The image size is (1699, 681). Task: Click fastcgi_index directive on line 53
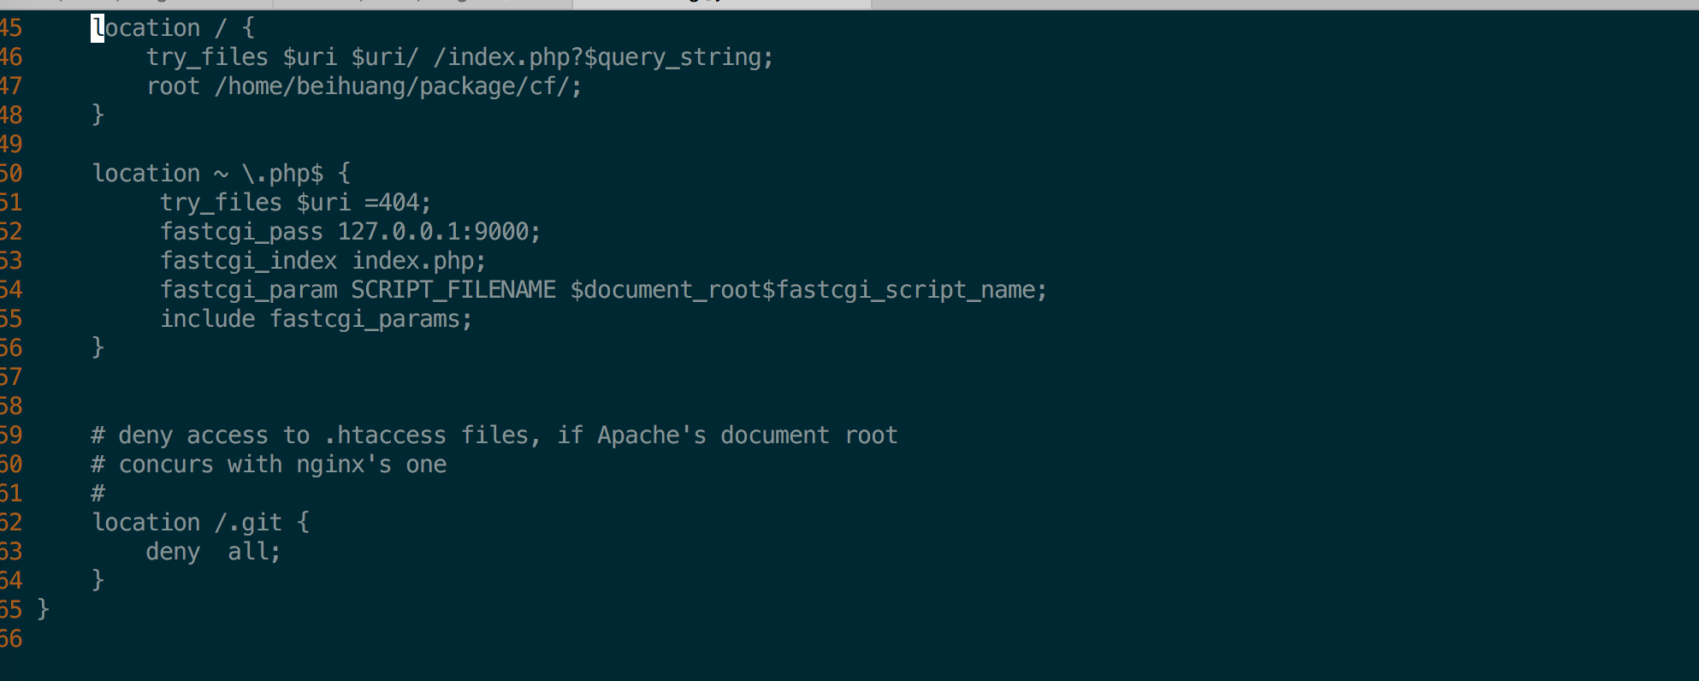point(249,261)
